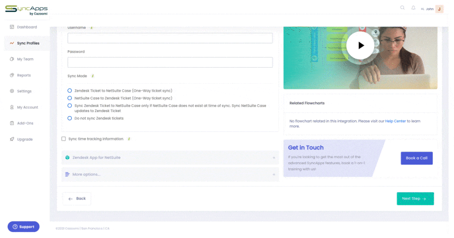Open the Upgrade menu item
Screen dimensions: 454x238
25,139
